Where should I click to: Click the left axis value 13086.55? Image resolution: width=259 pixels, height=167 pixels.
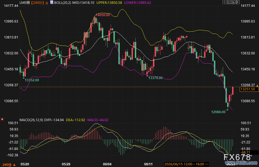(x=11, y=101)
